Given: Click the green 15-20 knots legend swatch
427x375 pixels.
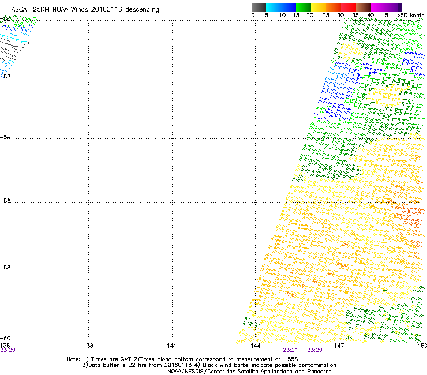Looking at the screenshot, I should tap(304, 7).
